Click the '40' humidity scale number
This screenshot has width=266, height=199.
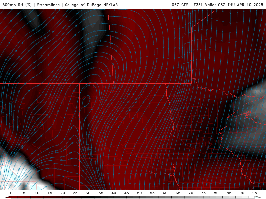point(114,193)
